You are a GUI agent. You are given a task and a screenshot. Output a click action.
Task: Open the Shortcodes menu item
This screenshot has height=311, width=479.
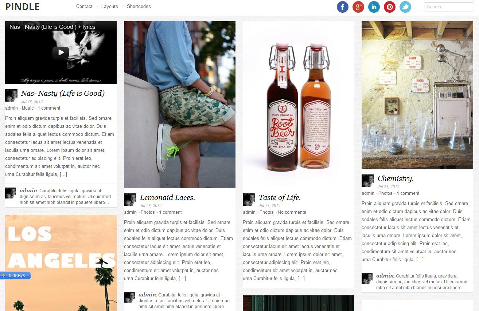[x=139, y=7]
